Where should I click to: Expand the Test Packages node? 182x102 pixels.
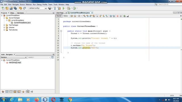(4, 25)
